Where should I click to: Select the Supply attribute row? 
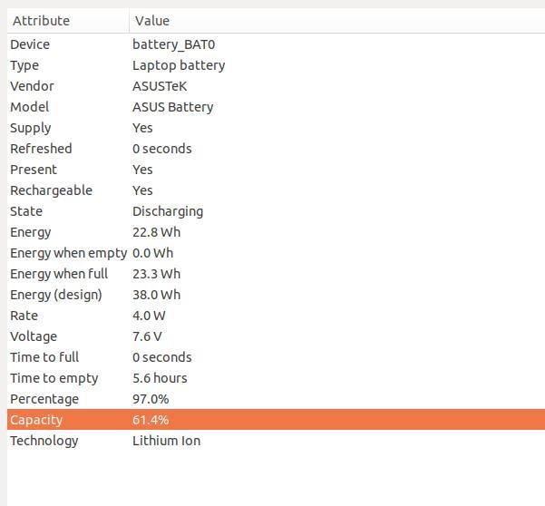(276, 128)
